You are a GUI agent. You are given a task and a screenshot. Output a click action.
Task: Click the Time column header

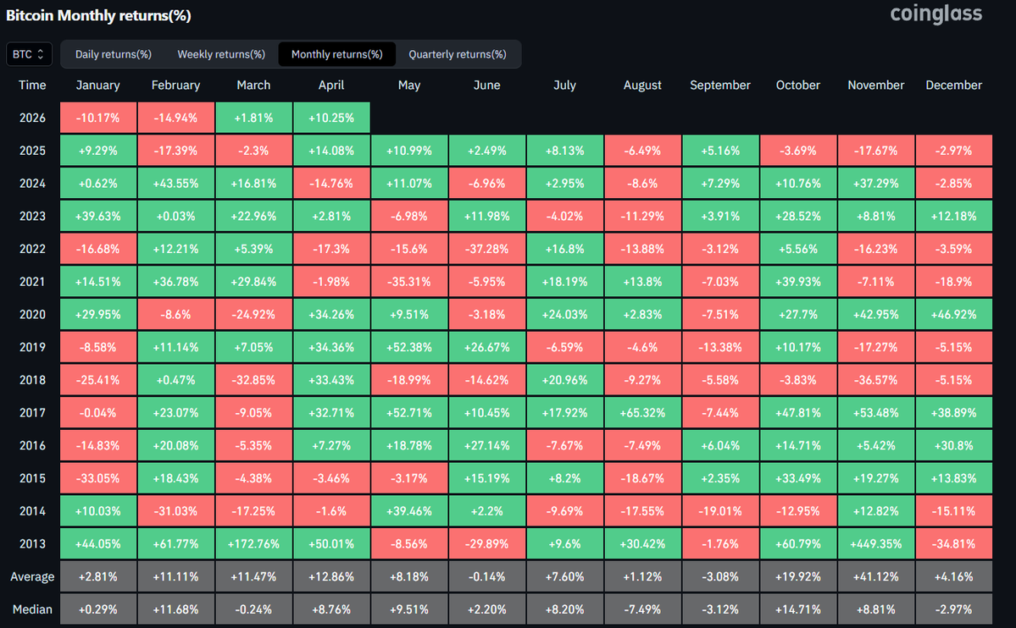tap(32, 85)
